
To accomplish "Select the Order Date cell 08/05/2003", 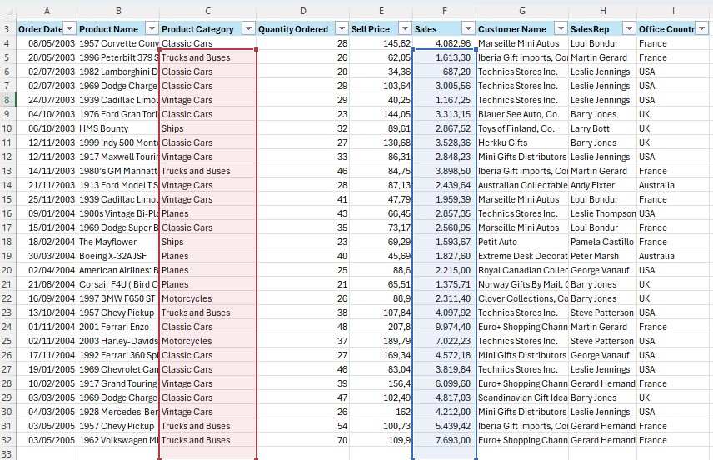I will (x=46, y=43).
